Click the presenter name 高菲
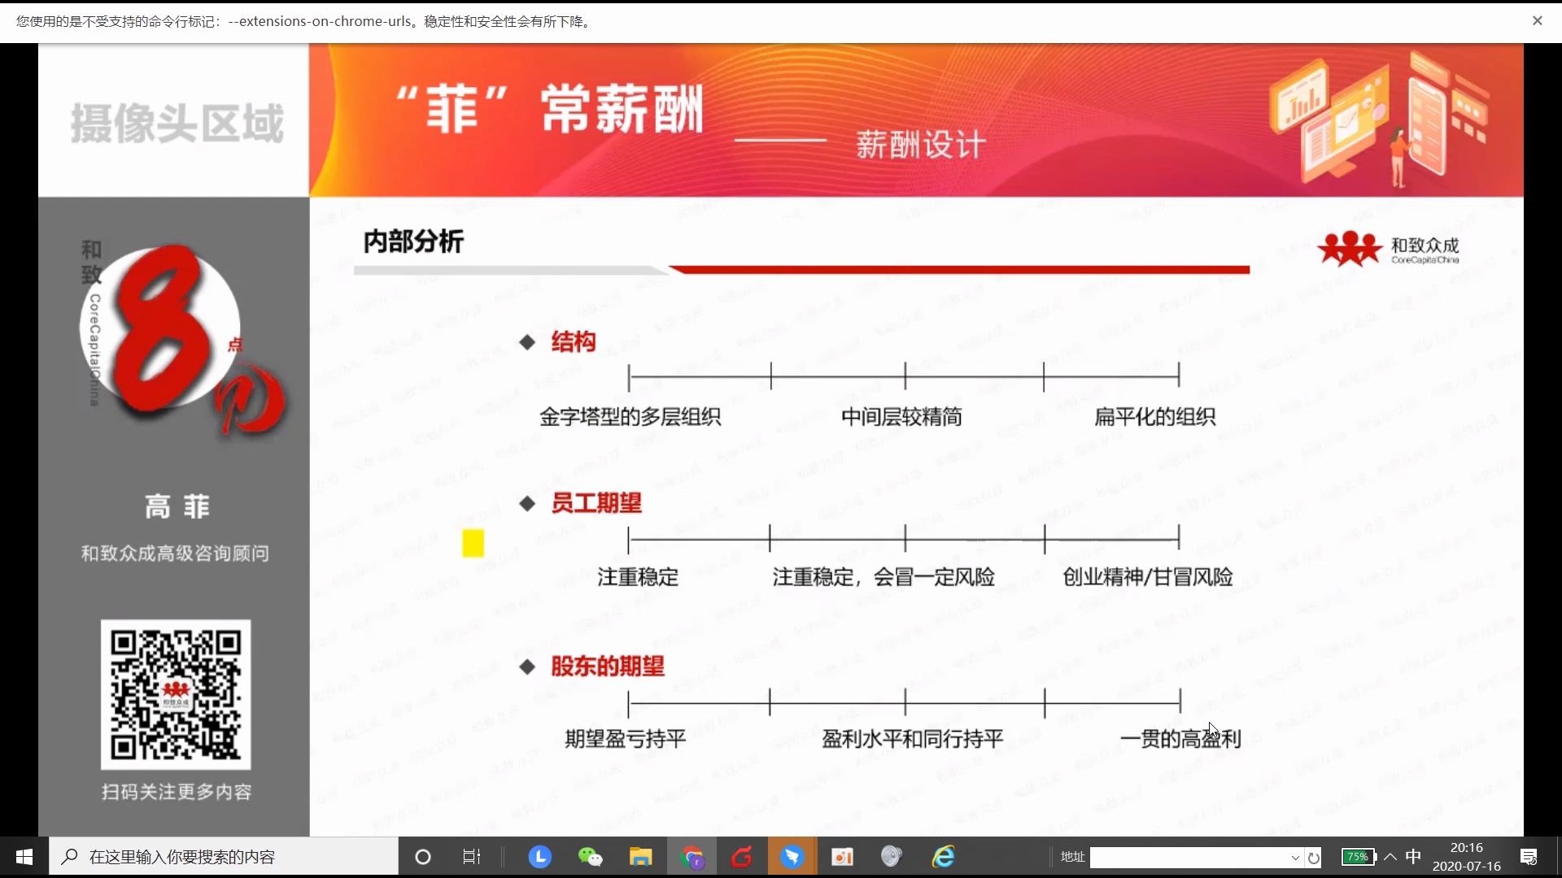 click(177, 506)
